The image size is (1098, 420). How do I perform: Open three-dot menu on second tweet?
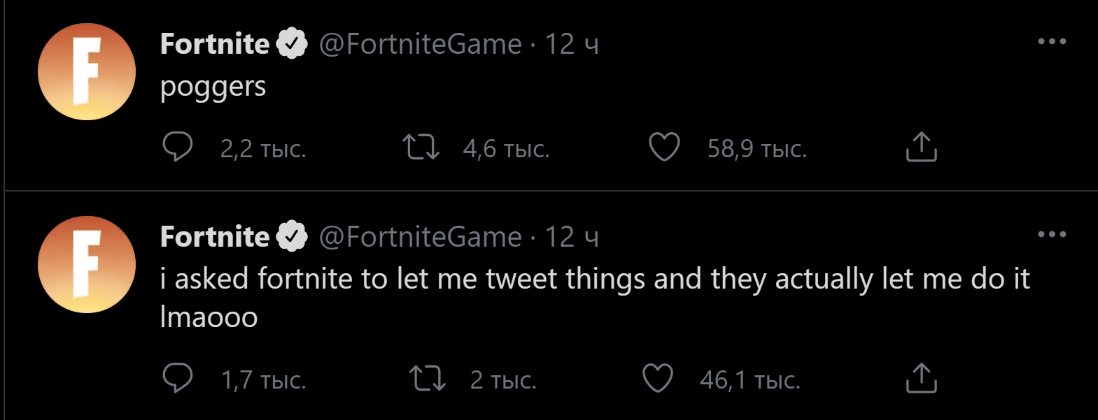1051,235
